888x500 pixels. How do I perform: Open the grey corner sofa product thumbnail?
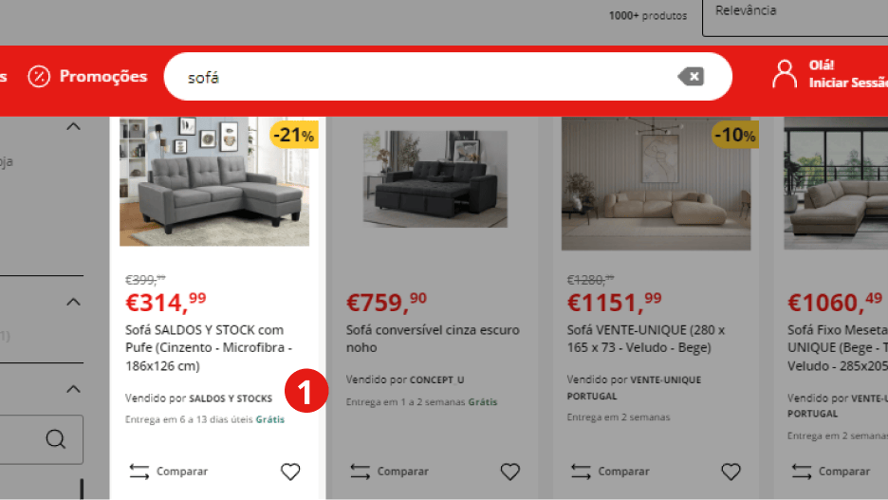(214, 181)
